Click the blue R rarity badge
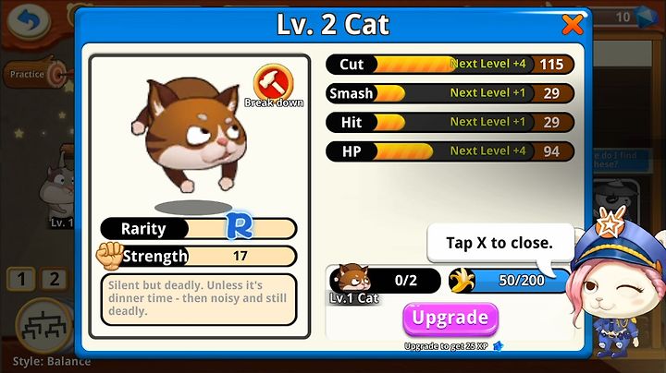Viewport: 666px width, 373px height. pyautogui.click(x=240, y=226)
